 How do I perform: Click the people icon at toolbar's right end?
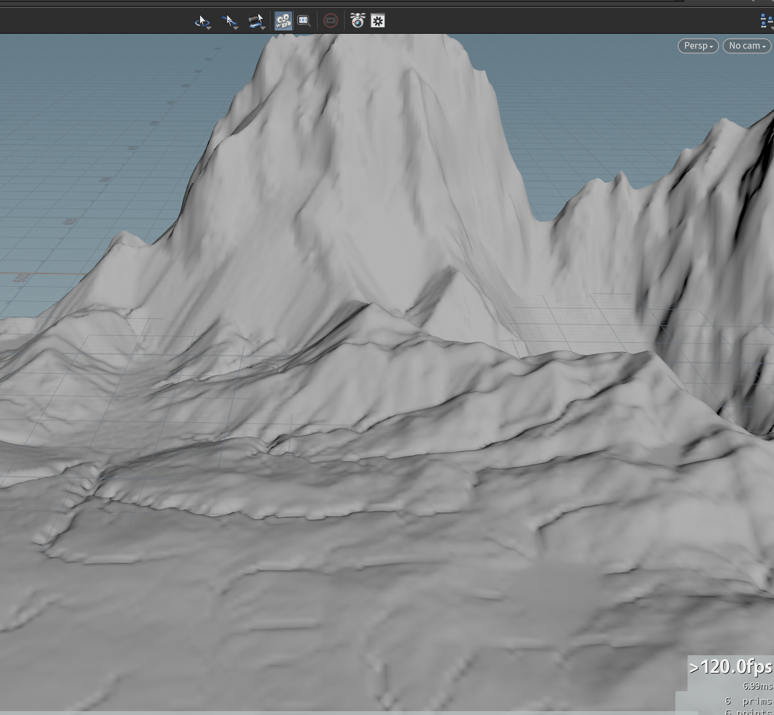(767, 22)
